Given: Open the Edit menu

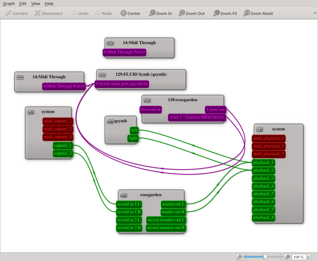Looking at the screenshot, I should (23, 3).
